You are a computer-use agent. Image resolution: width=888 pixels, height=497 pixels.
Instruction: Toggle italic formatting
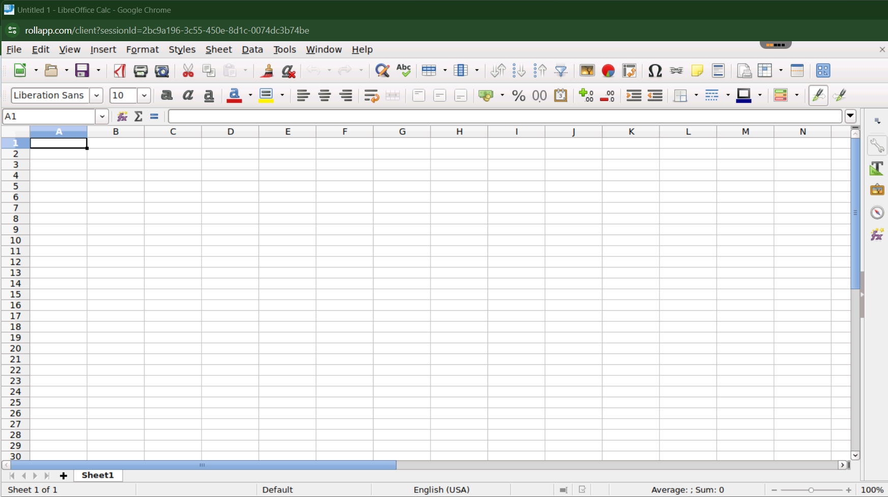point(188,96)
